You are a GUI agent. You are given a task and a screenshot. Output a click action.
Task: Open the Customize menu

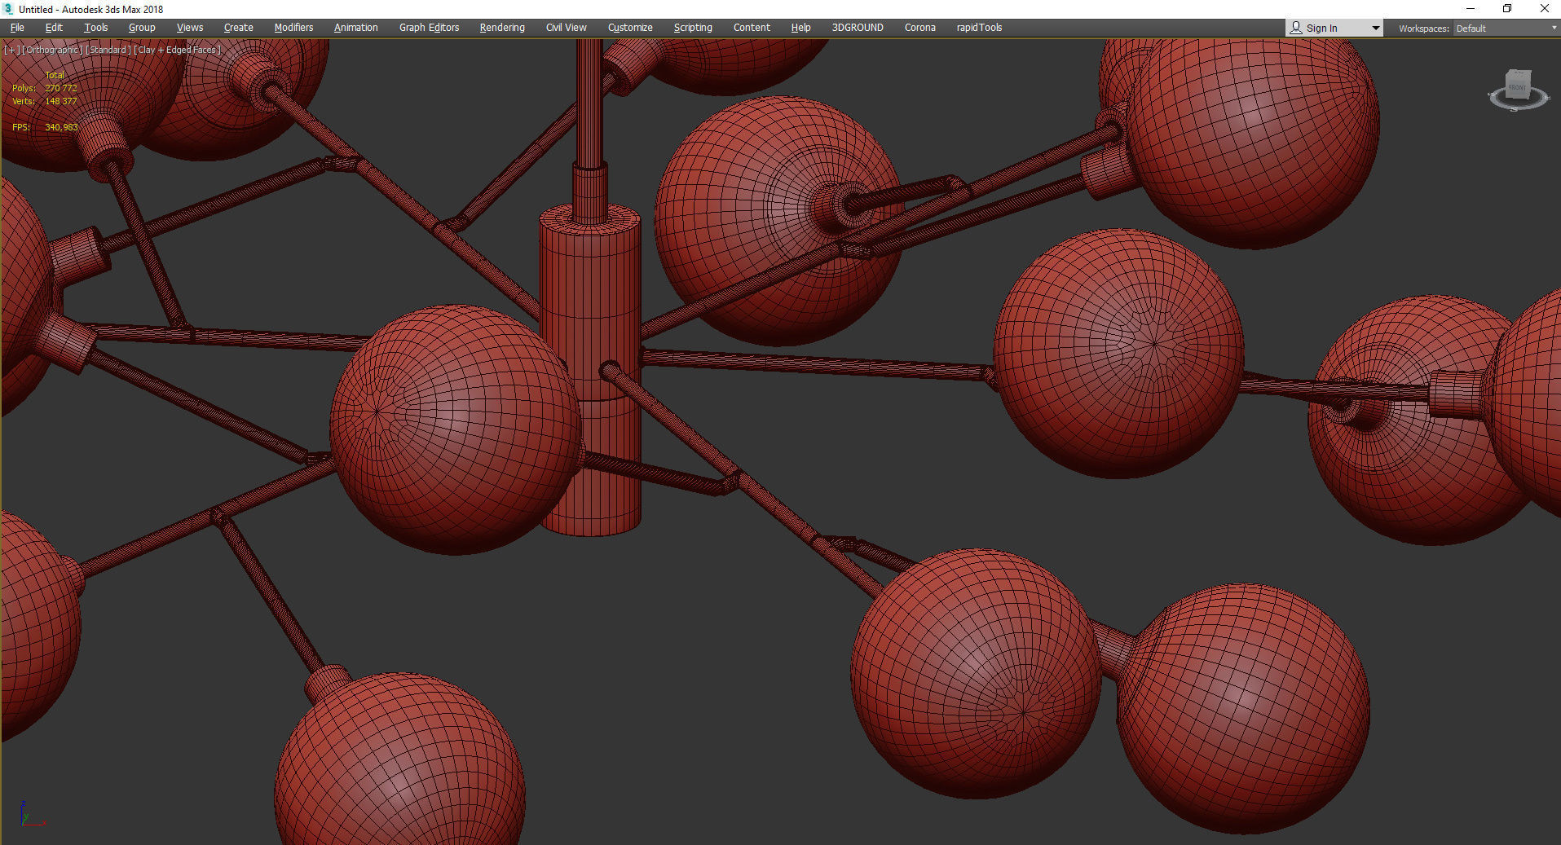[x=630, y=28]
